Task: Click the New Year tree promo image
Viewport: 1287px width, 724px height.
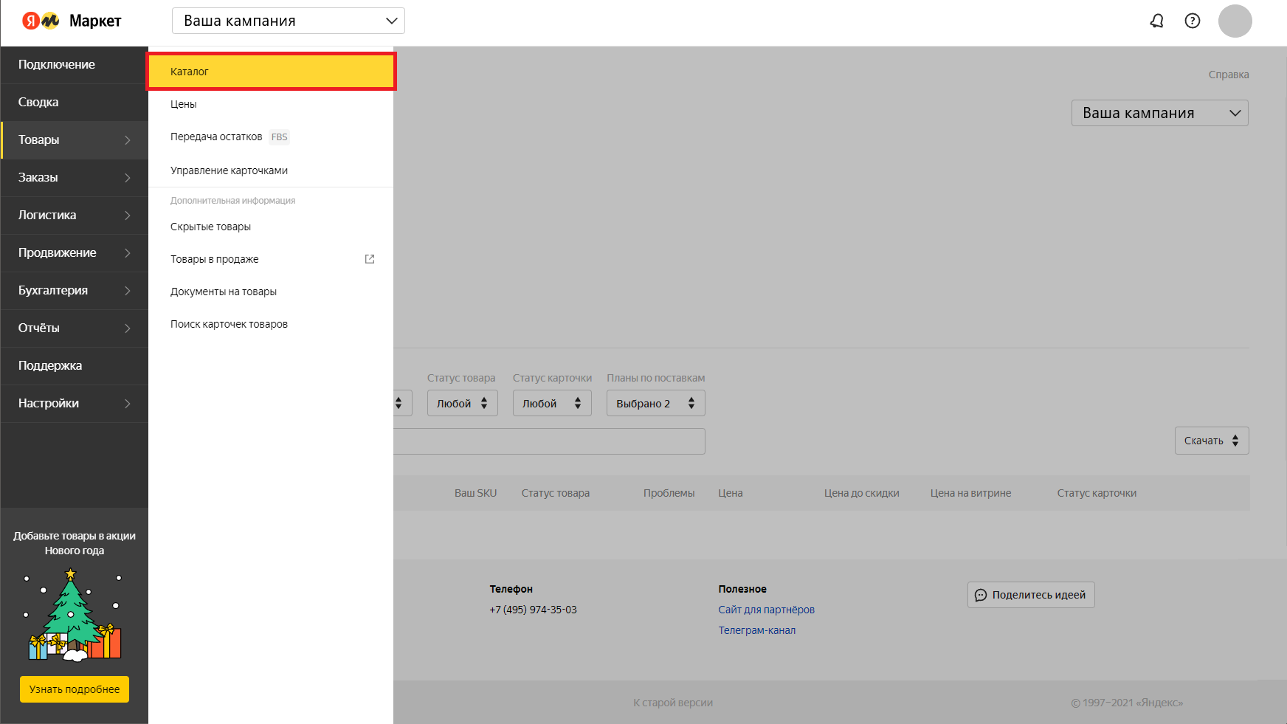Action: [x=74, y=614]
